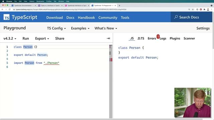The width and height of the screenshot is (214, 120).
Task: Click the red circular extension icon
Action: pos(201,9)
